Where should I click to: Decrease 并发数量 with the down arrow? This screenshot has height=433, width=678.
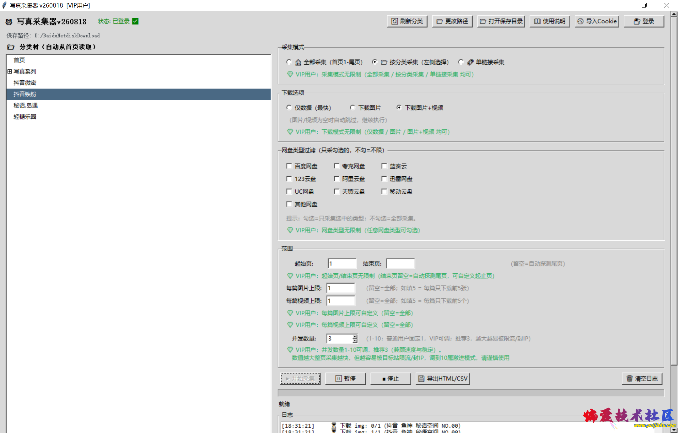[x=355, y=341]
